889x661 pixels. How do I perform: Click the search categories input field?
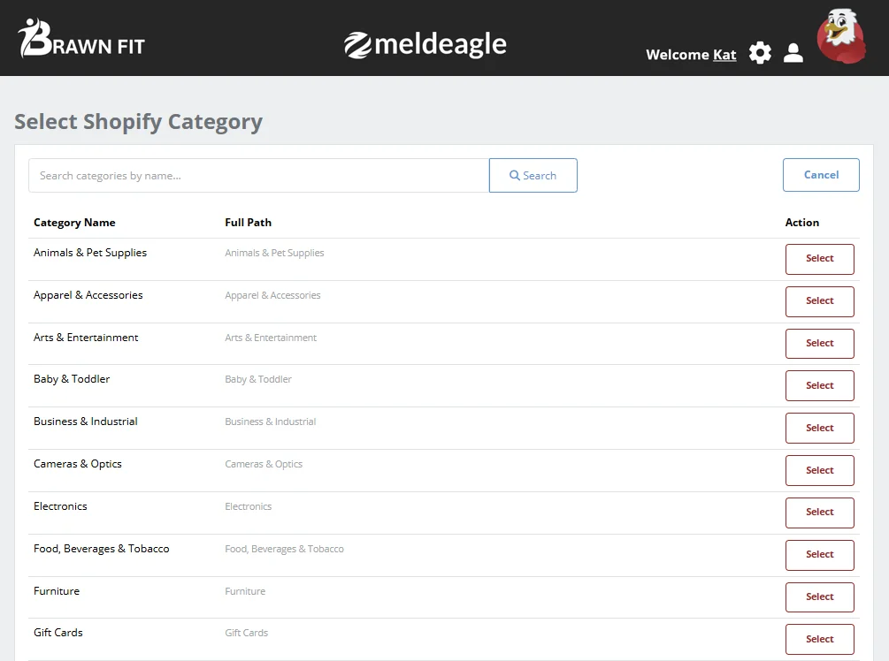pyautogui.click(x=257, y=175)
